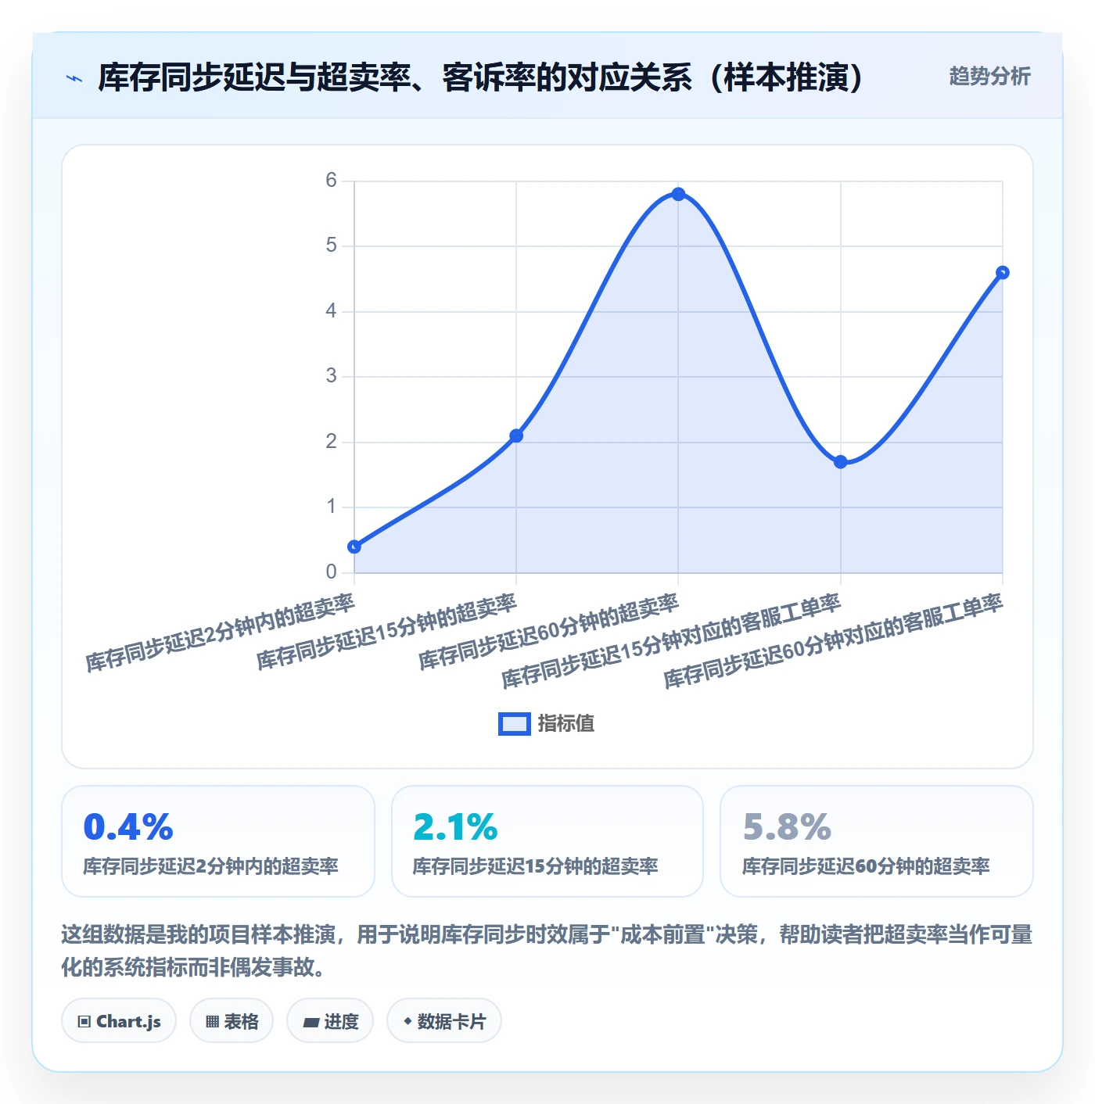Image resolution: width=1095 pixels, height=1104 pixels.
Task: Click the card label 库存同步延迟60分钟的超卖率
Action: [866, 866]
